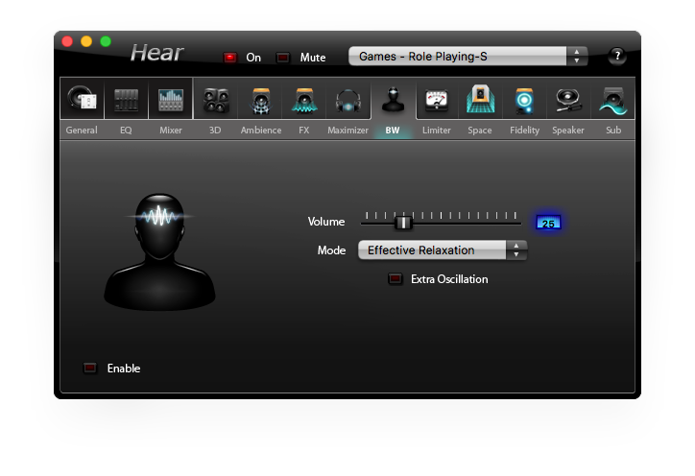
Task: Tick the Enable checkbox for brainwaves
Action: click(x=90, y=368)
